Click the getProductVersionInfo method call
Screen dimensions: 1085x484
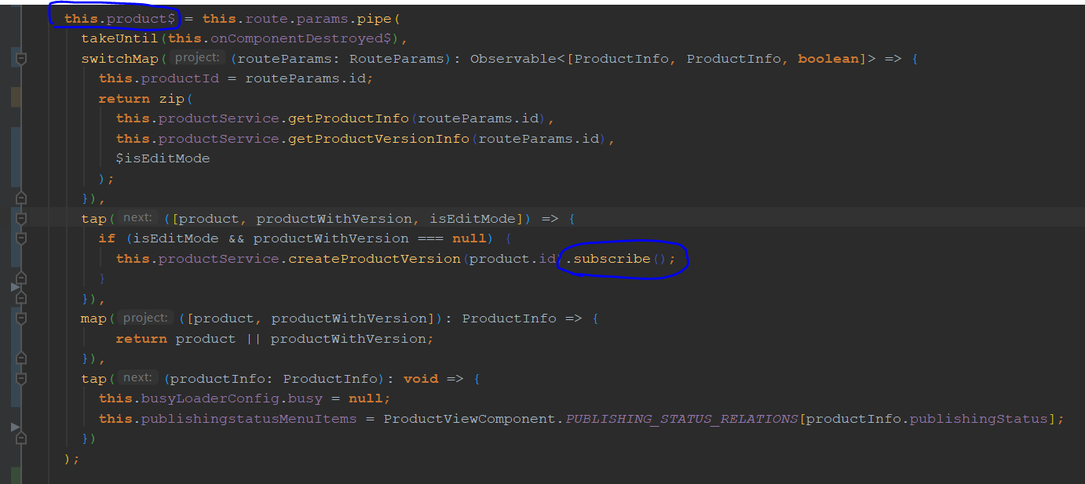click(379, 139)
